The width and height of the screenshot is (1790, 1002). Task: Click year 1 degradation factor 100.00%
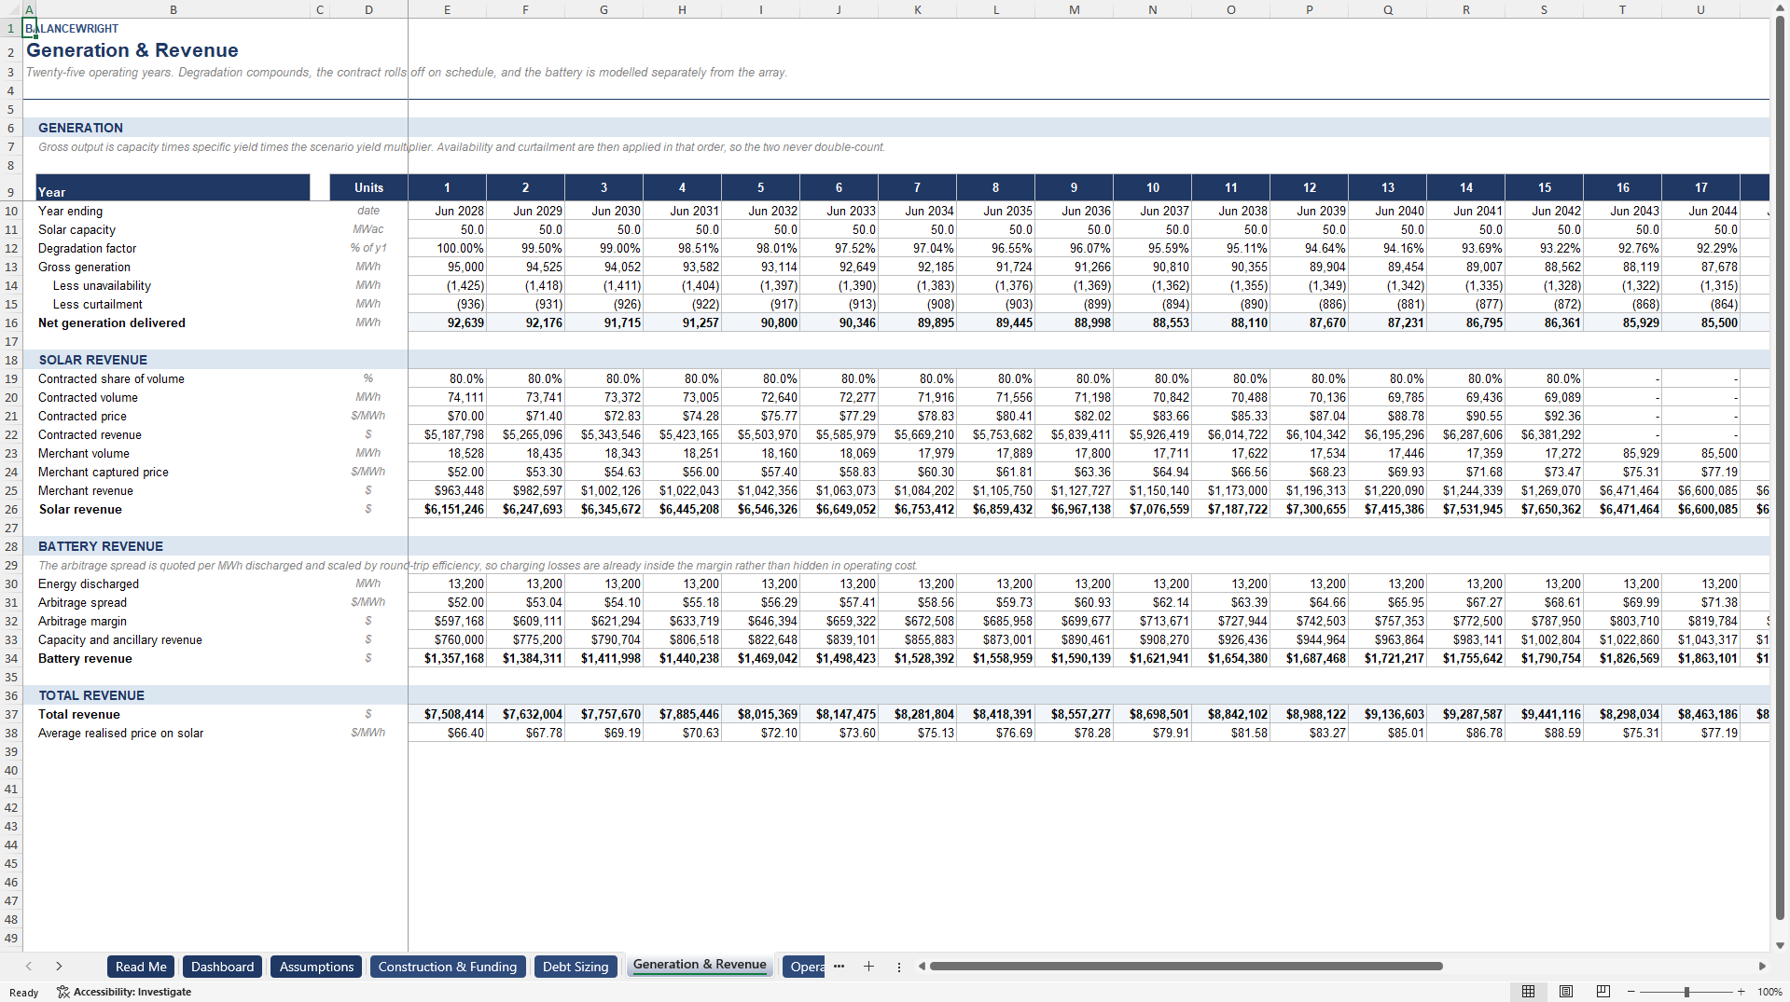click(447, 249)
